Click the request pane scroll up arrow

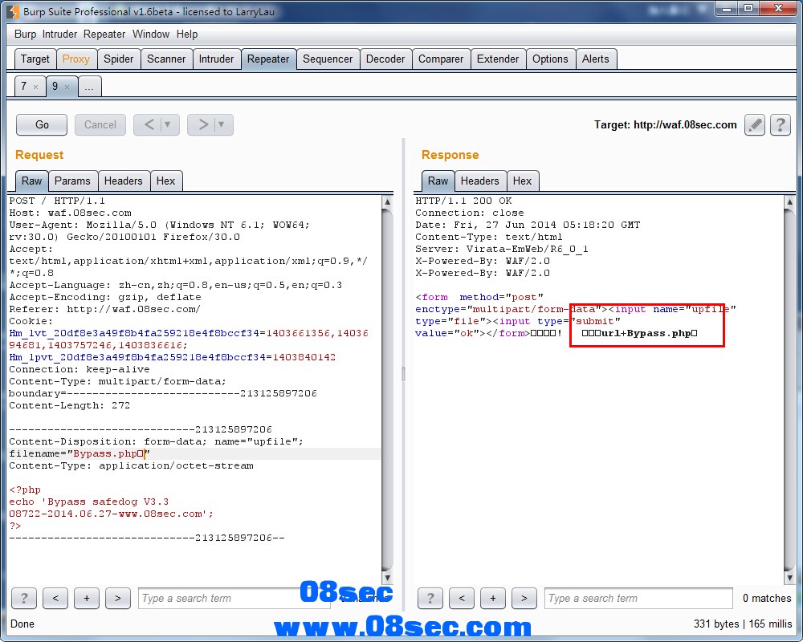coord(388,201)
